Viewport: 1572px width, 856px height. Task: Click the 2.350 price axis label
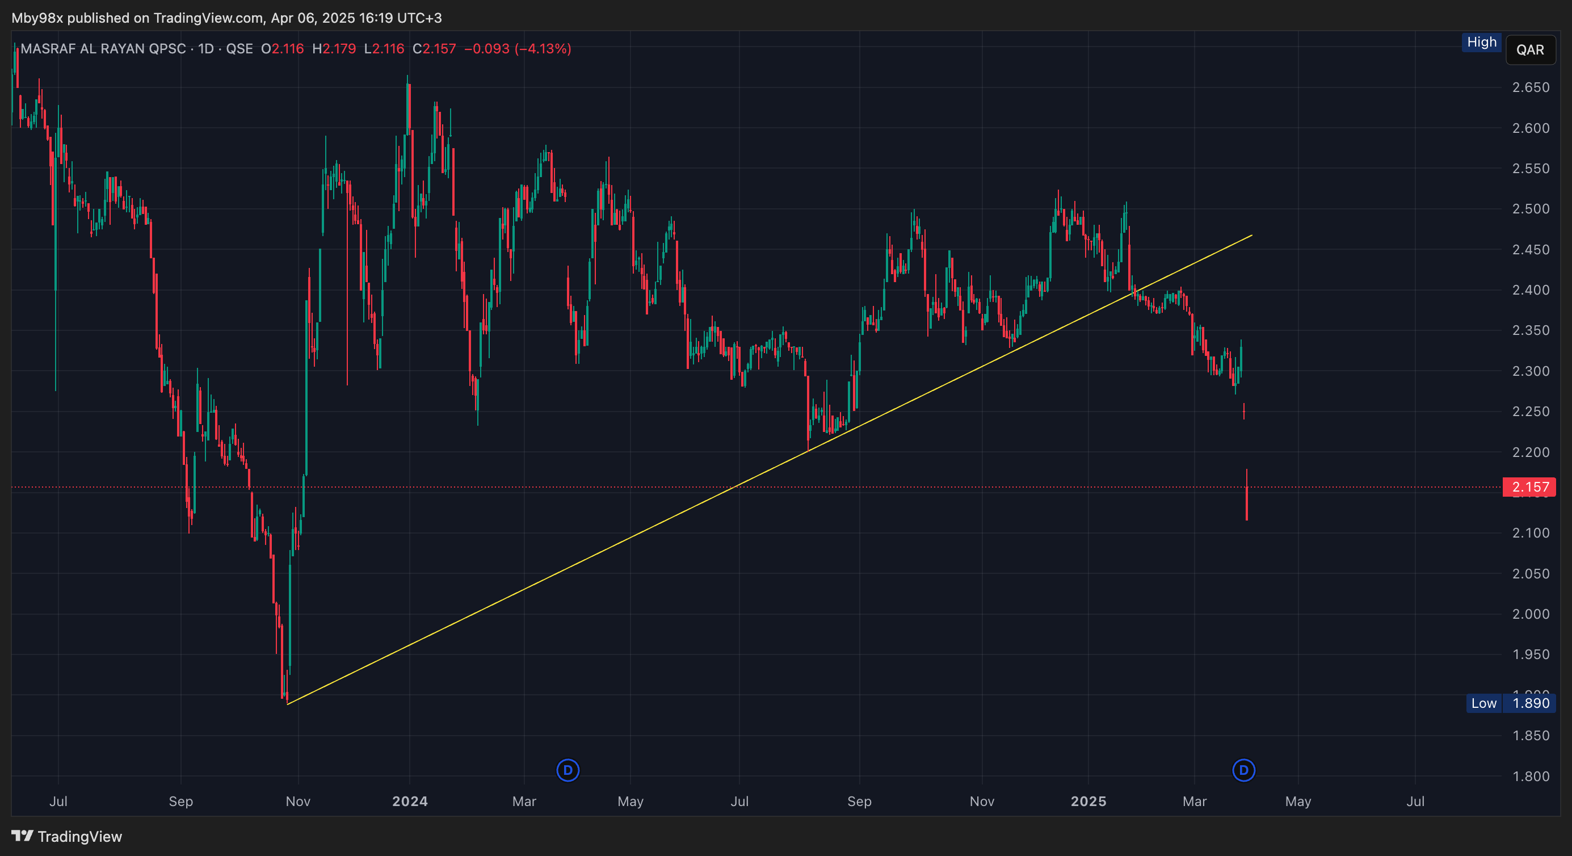1531,330
